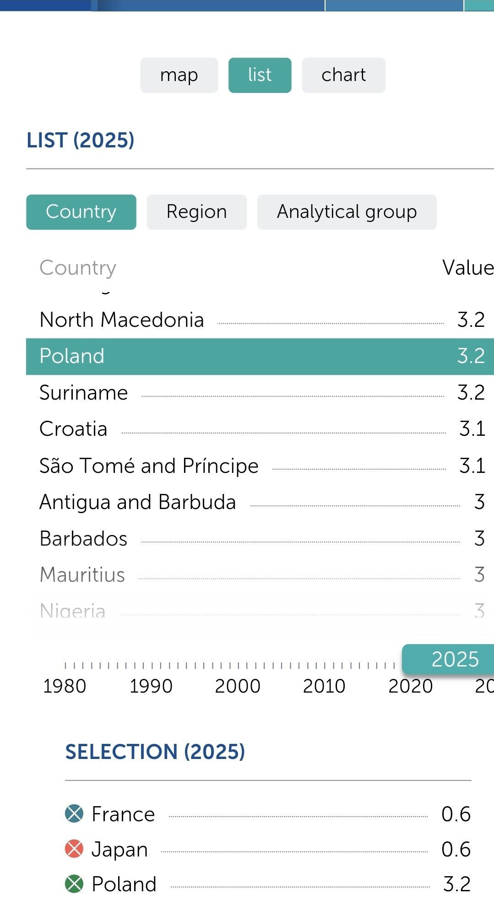Remove Poland using the green X icon

click(74, 884)
